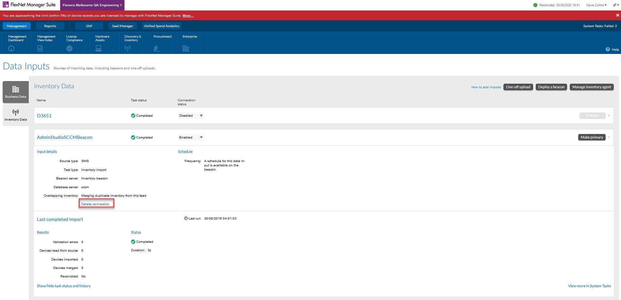621x300 pixels.
Task: Collapse the AdminStudioSCCMBeacon row details arrow
Action: tap(609, 137)
